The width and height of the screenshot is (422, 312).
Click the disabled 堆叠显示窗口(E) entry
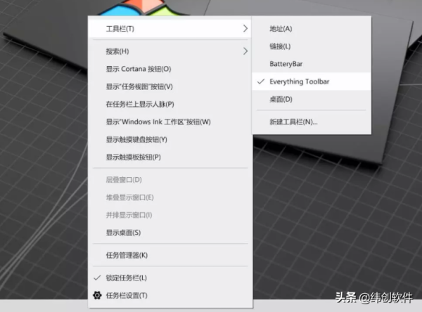click(x=170, y=197)
